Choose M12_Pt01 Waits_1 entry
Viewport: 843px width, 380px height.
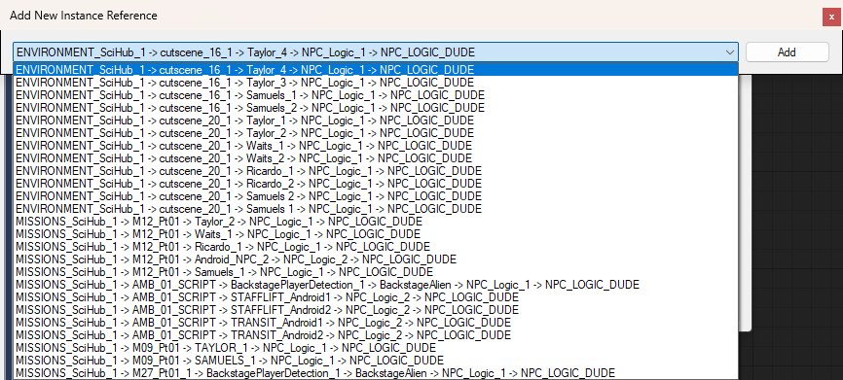click(x=376, y=234)
